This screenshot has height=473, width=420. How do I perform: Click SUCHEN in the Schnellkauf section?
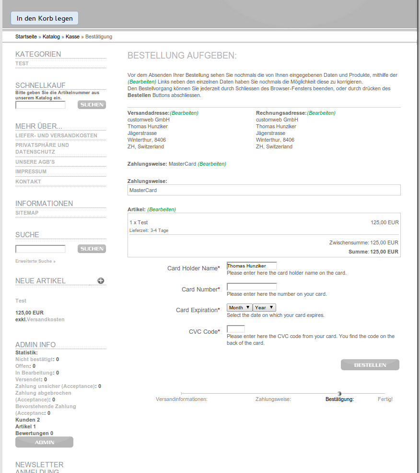pyautogui.click(x=91, y=104)
